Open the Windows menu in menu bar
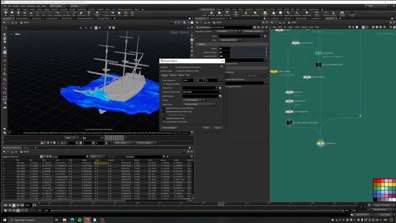This screenshot has height=223, width=396. coord(31,6)
